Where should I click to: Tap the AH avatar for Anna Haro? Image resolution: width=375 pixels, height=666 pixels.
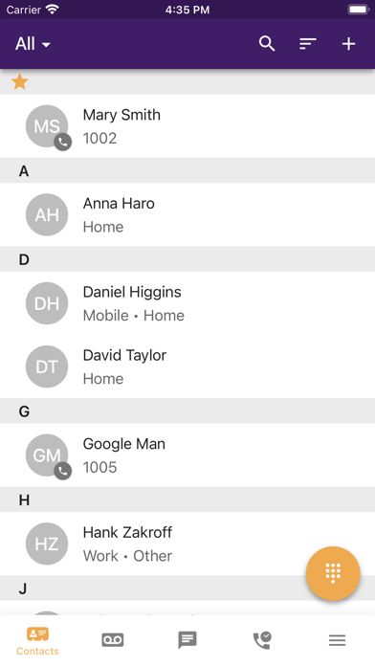point(47,215)
